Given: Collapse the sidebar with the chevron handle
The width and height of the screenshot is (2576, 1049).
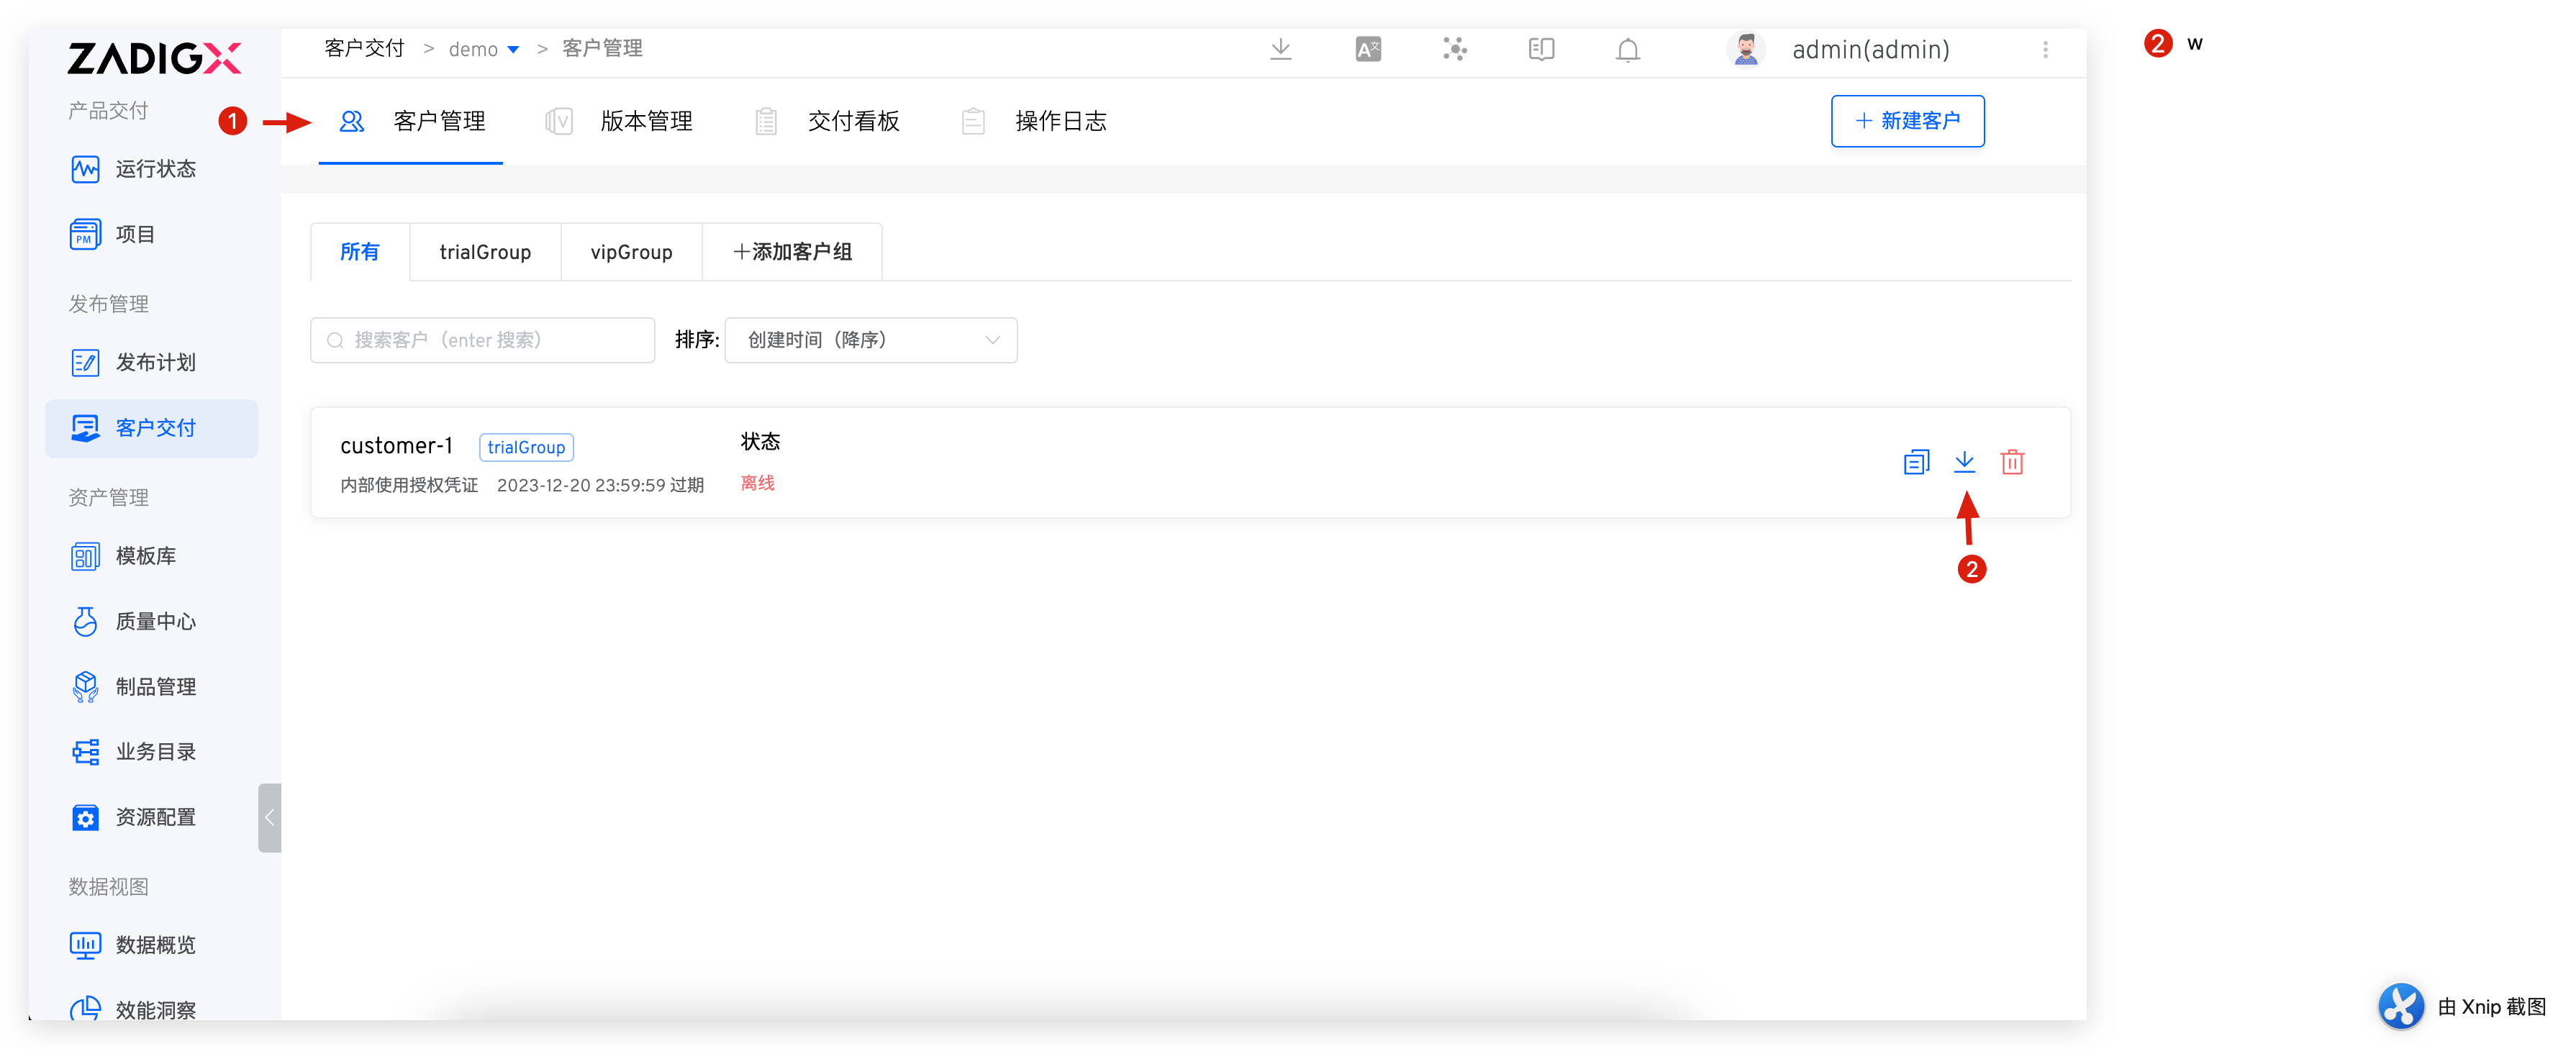Looking at the screenshot, I should point(269,817).
